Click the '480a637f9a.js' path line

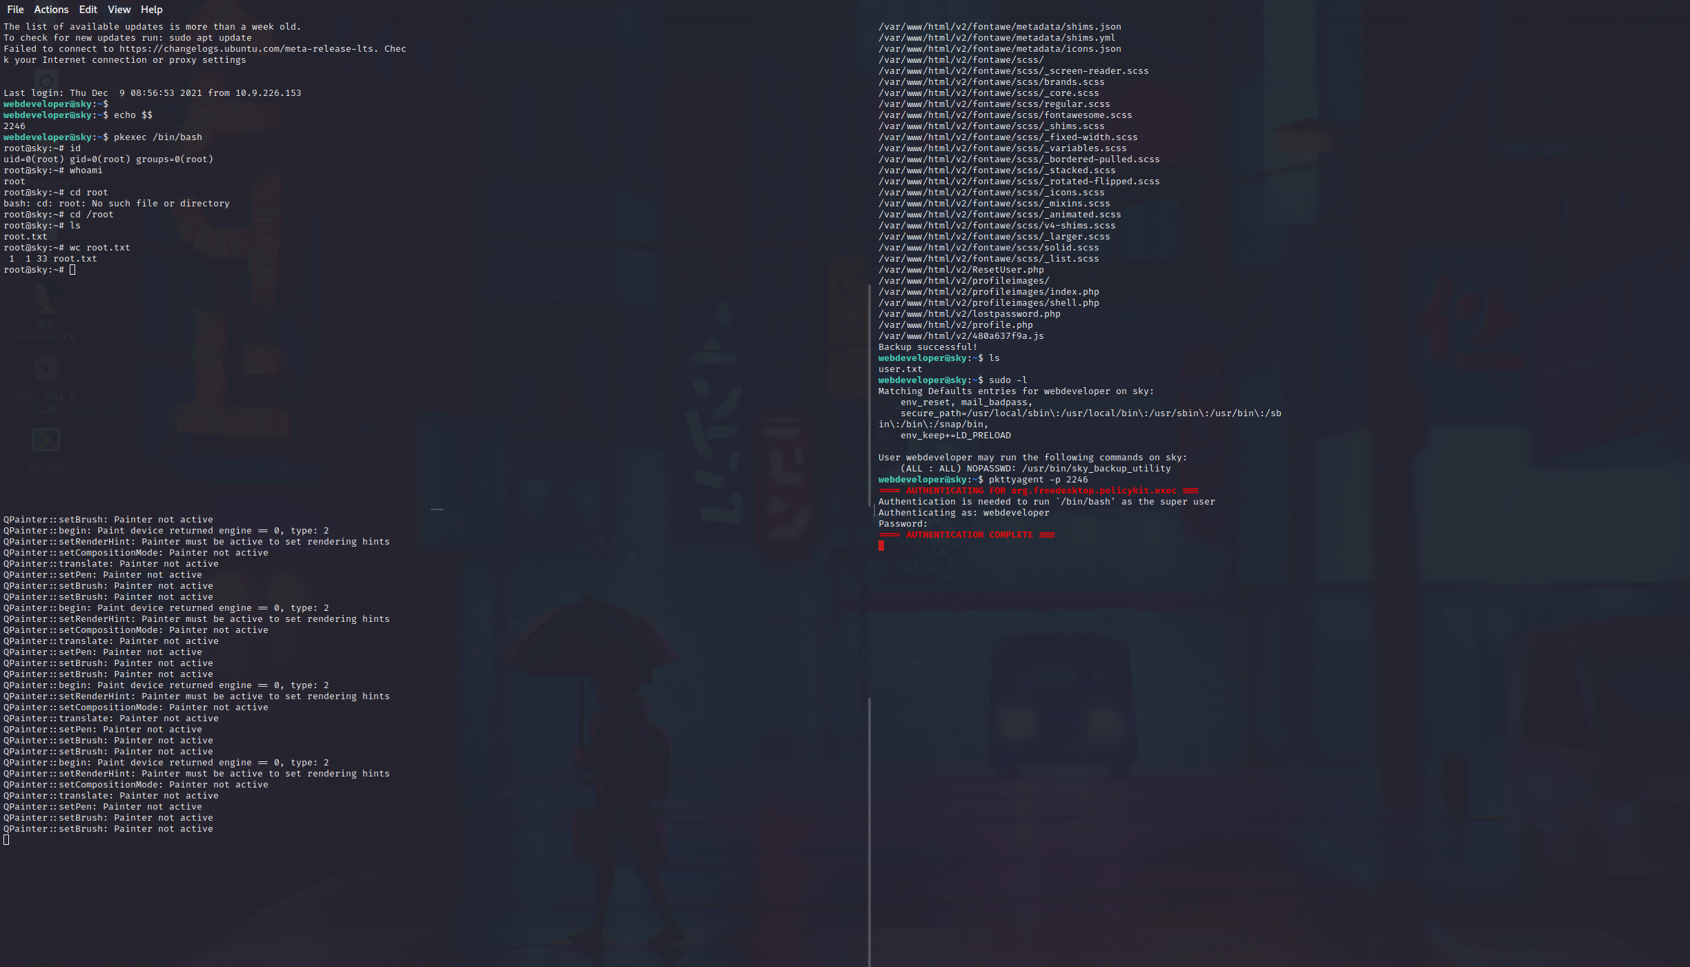[961, 336]
